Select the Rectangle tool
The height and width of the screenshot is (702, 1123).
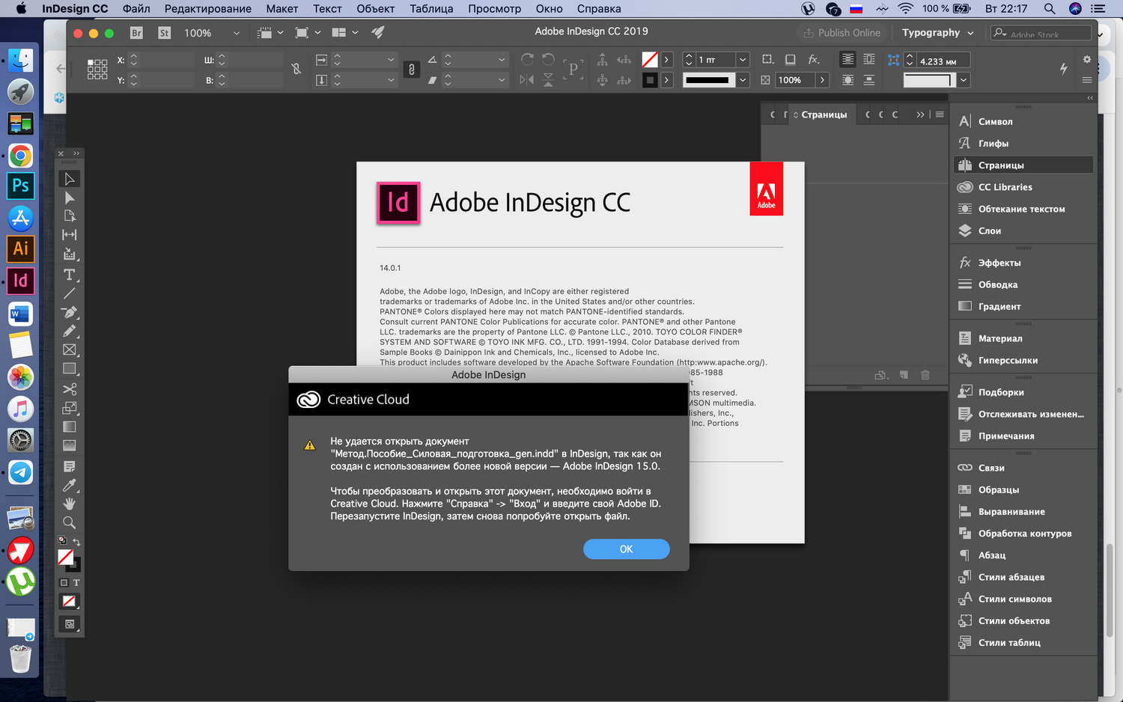(x=70, y=368)
